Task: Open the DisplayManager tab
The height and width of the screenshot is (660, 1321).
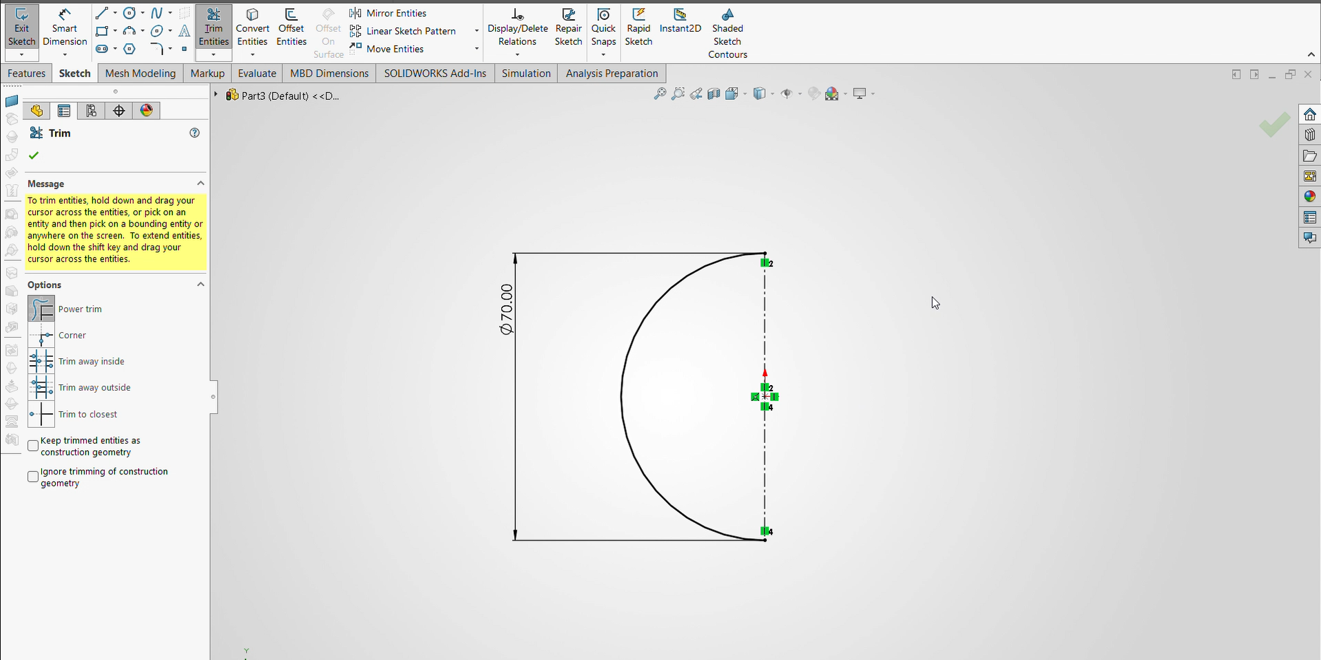Action: coord(147,111)
